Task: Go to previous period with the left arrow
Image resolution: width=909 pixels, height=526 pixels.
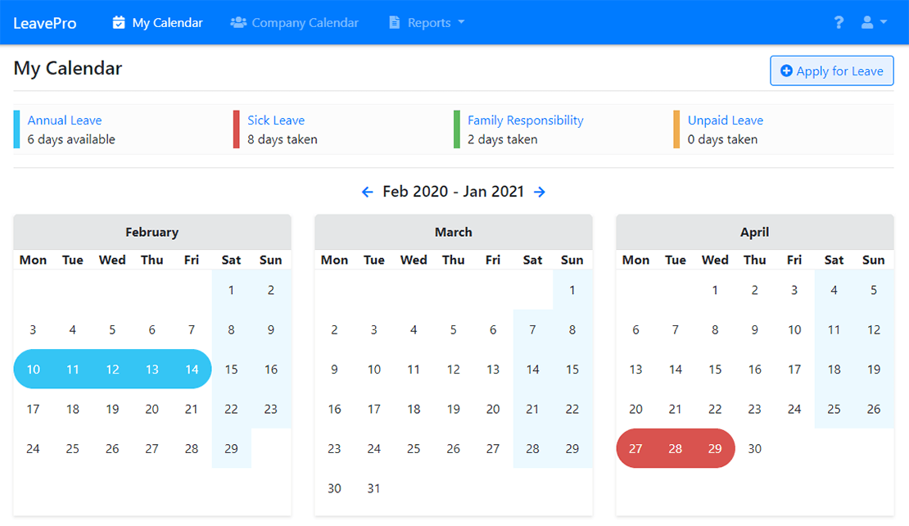Action: click(368, 192)
